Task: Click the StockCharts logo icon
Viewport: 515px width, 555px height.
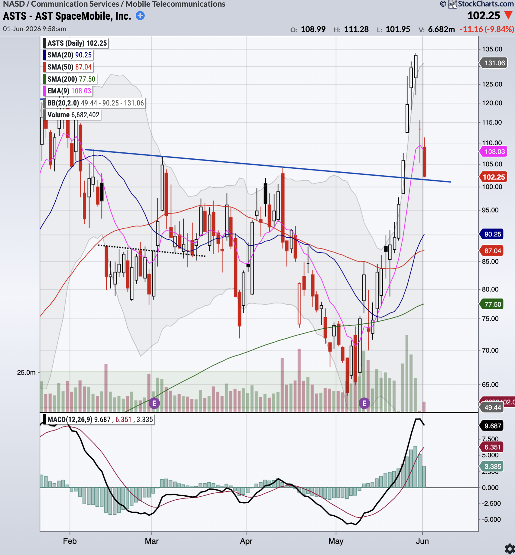Action: pyautogui.click(x=452, y=4)
